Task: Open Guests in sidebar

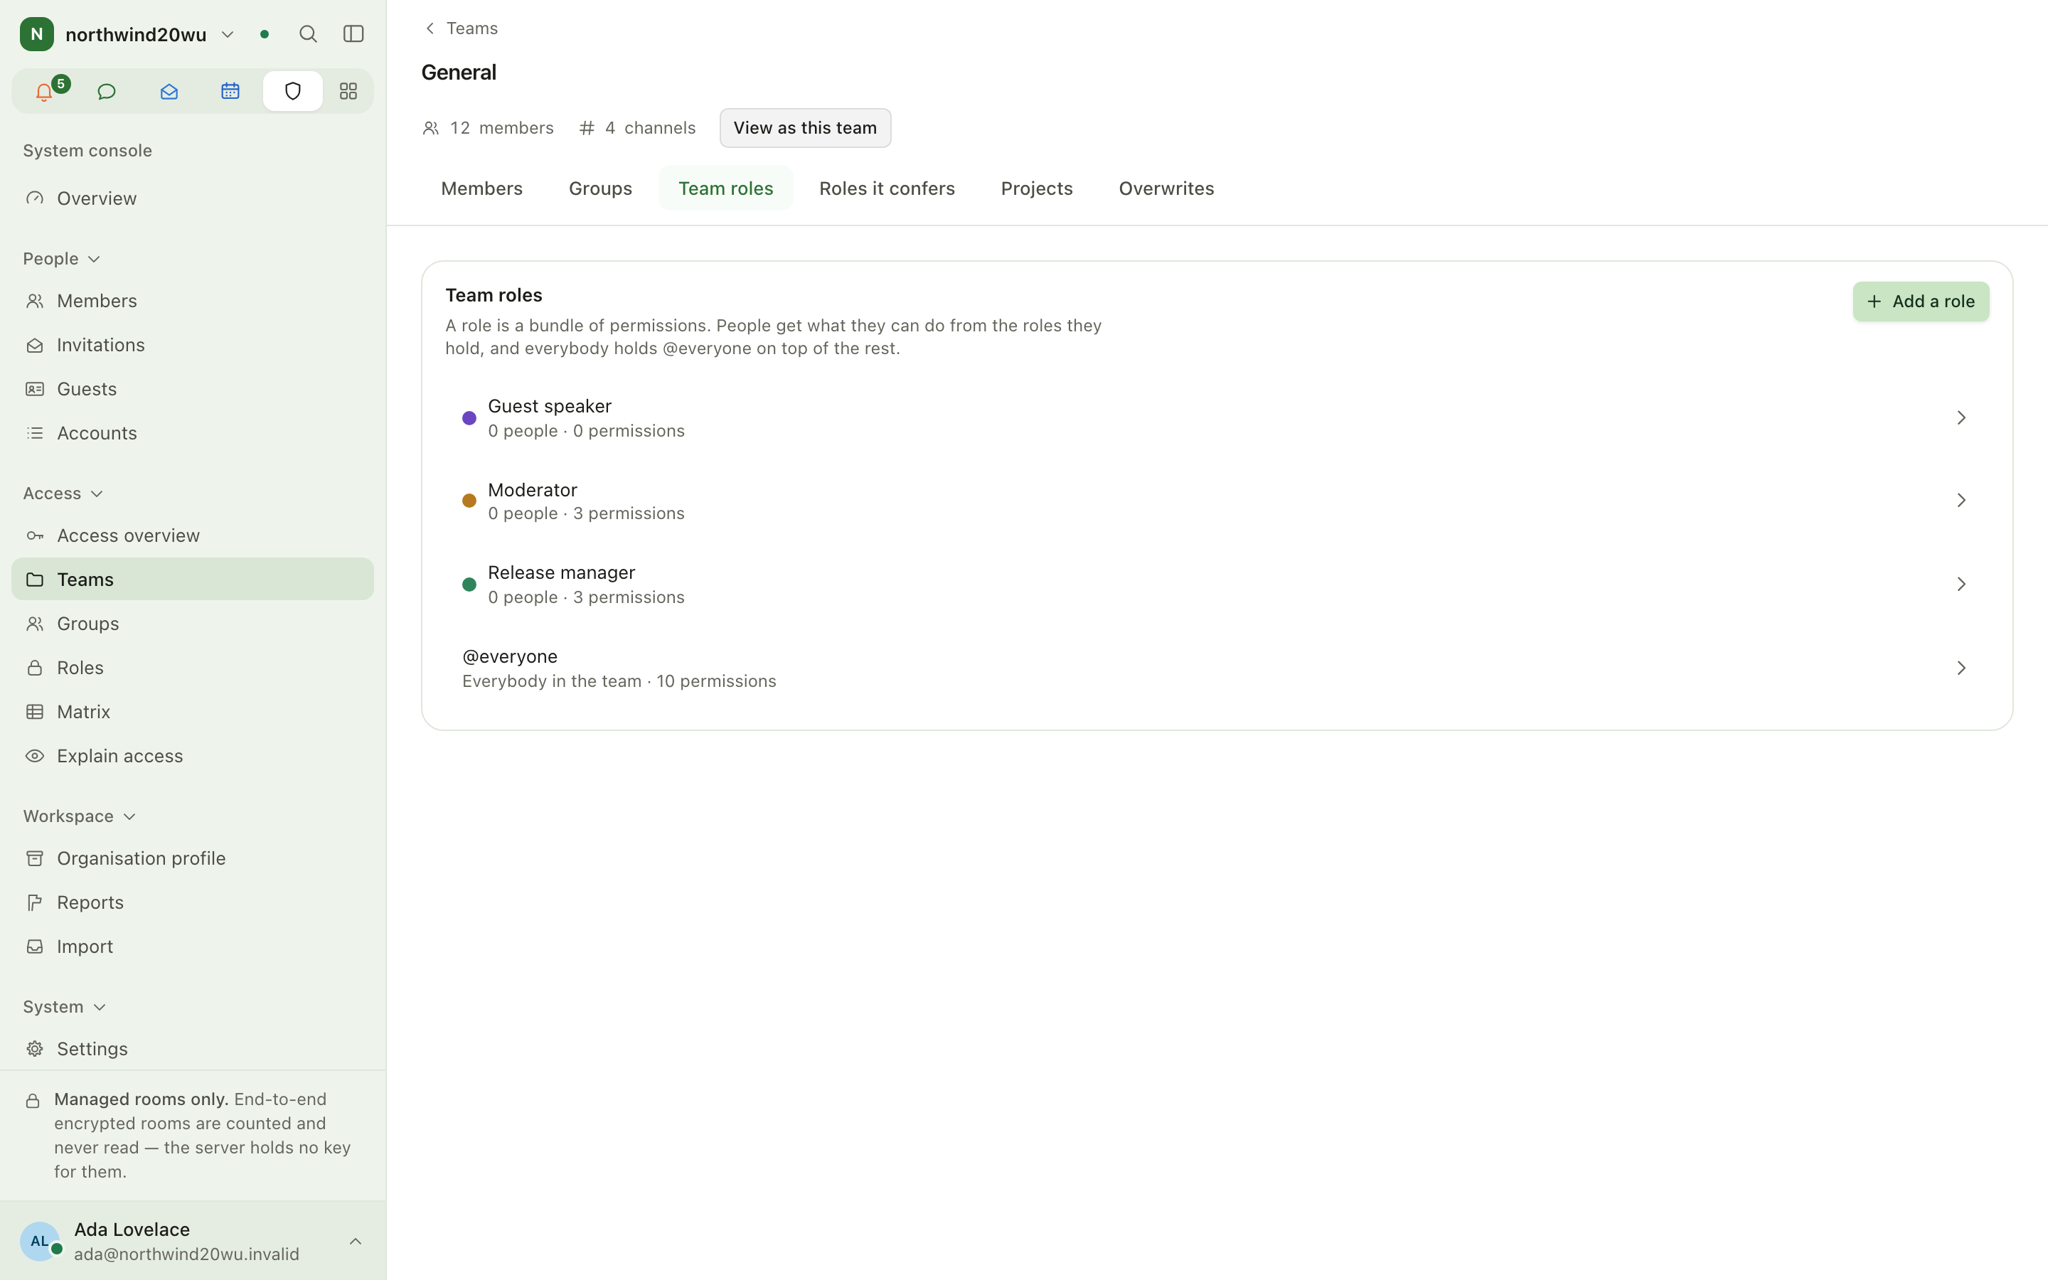Action: (193, 388)
